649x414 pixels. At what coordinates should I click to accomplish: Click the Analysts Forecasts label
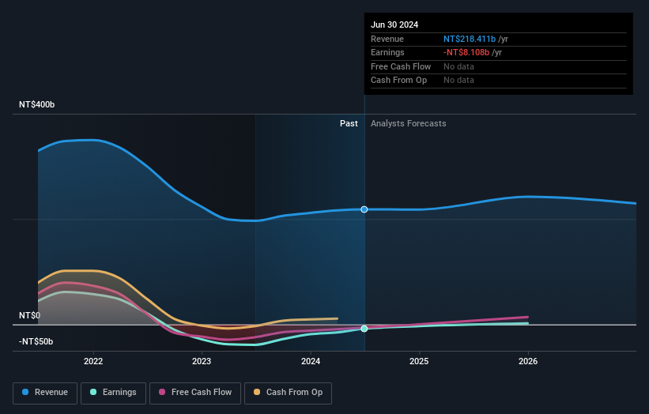(409, 124)
